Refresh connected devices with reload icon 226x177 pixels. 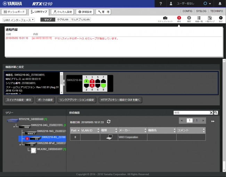[109, 122]
